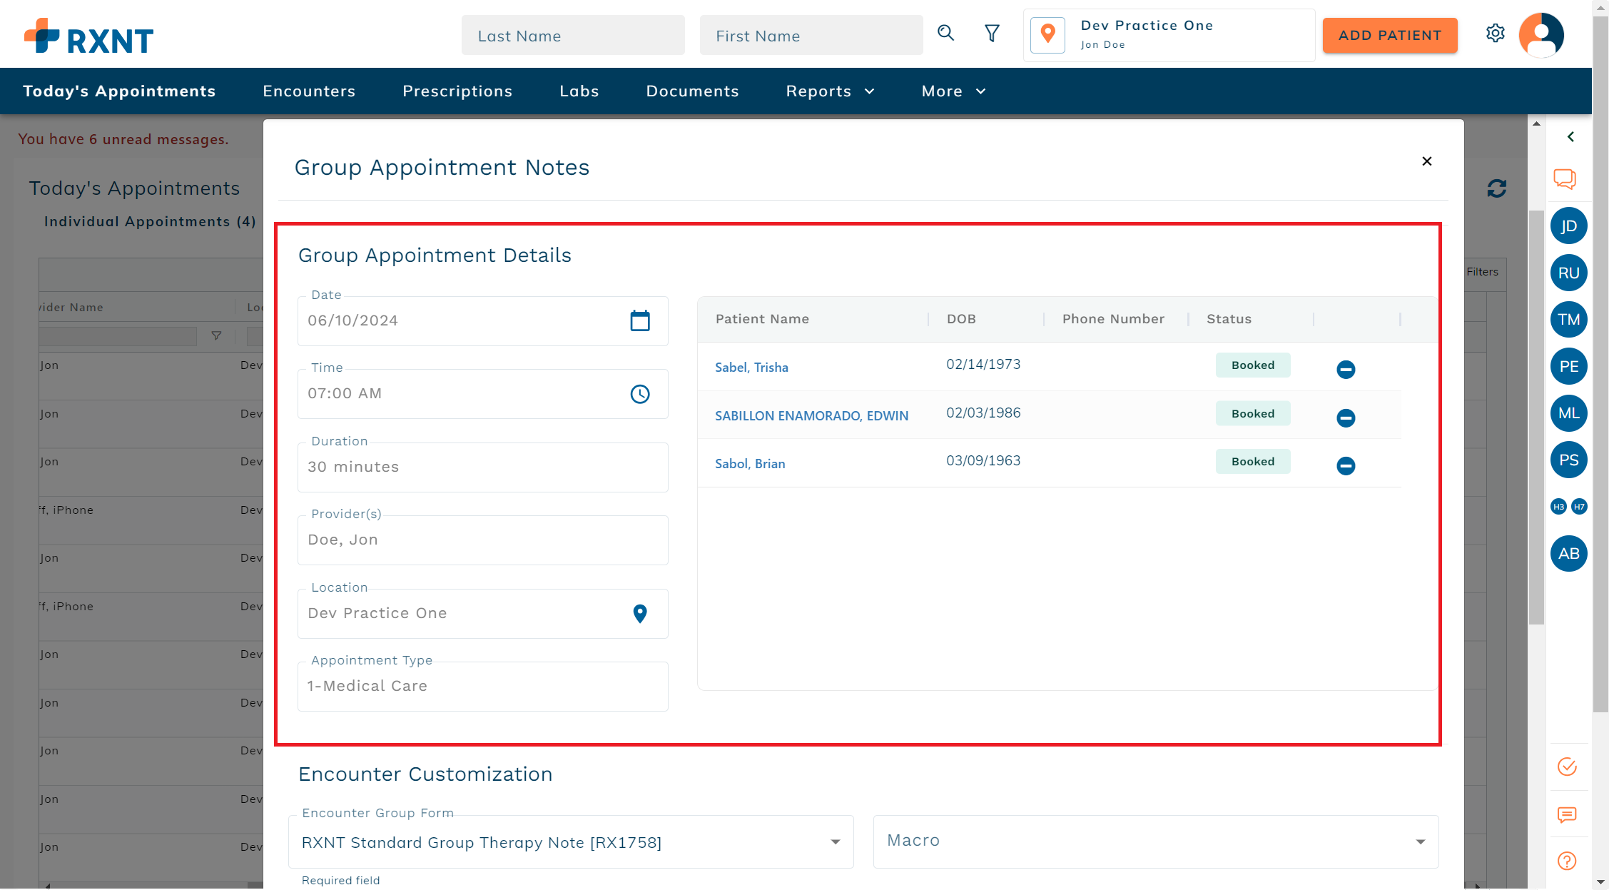This screenshot has width=1609, height=890.
Task: Click the browser page scrollbar
Action: (x=1600, y=364)
